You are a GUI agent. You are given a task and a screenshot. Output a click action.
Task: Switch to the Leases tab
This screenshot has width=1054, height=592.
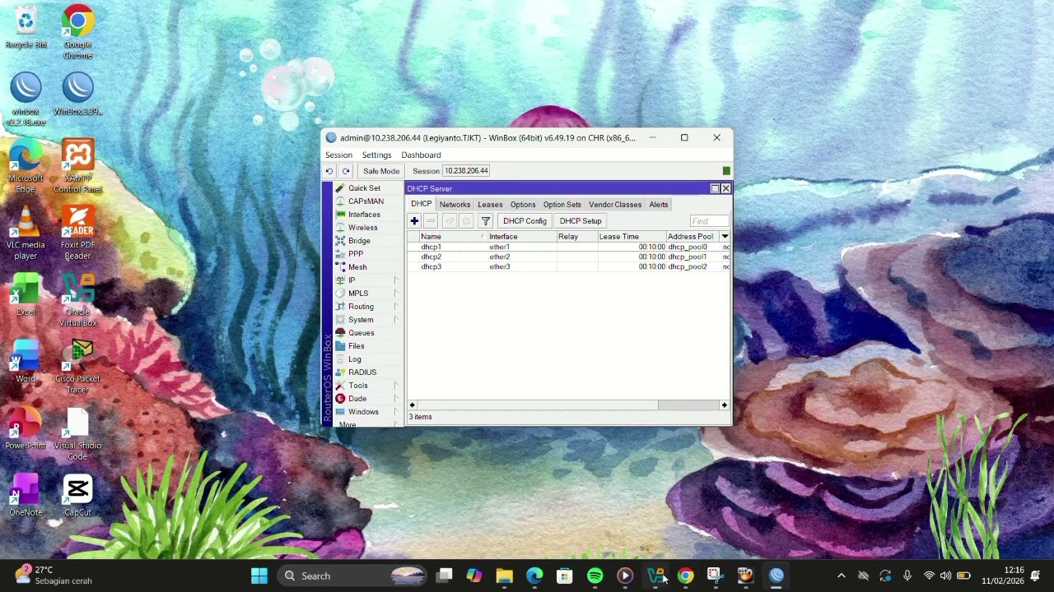pyautogui.click(x=490, y=205)
